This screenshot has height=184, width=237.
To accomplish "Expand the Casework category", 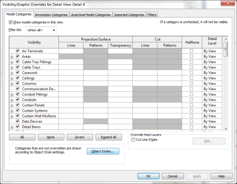I will [12, 73].
